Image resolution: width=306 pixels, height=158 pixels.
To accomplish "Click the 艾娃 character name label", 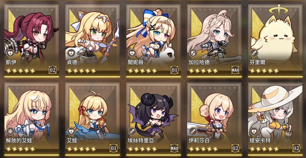I will click(72, 140).
